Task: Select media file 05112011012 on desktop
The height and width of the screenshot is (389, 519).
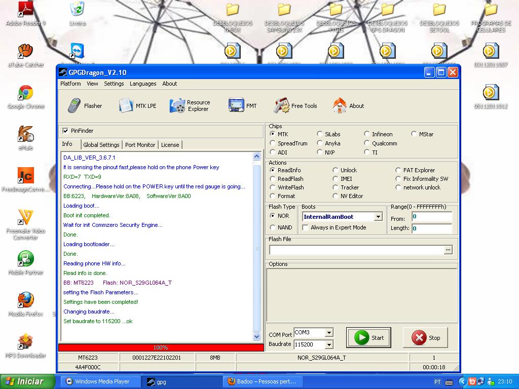Action: (x=491, y=97)
